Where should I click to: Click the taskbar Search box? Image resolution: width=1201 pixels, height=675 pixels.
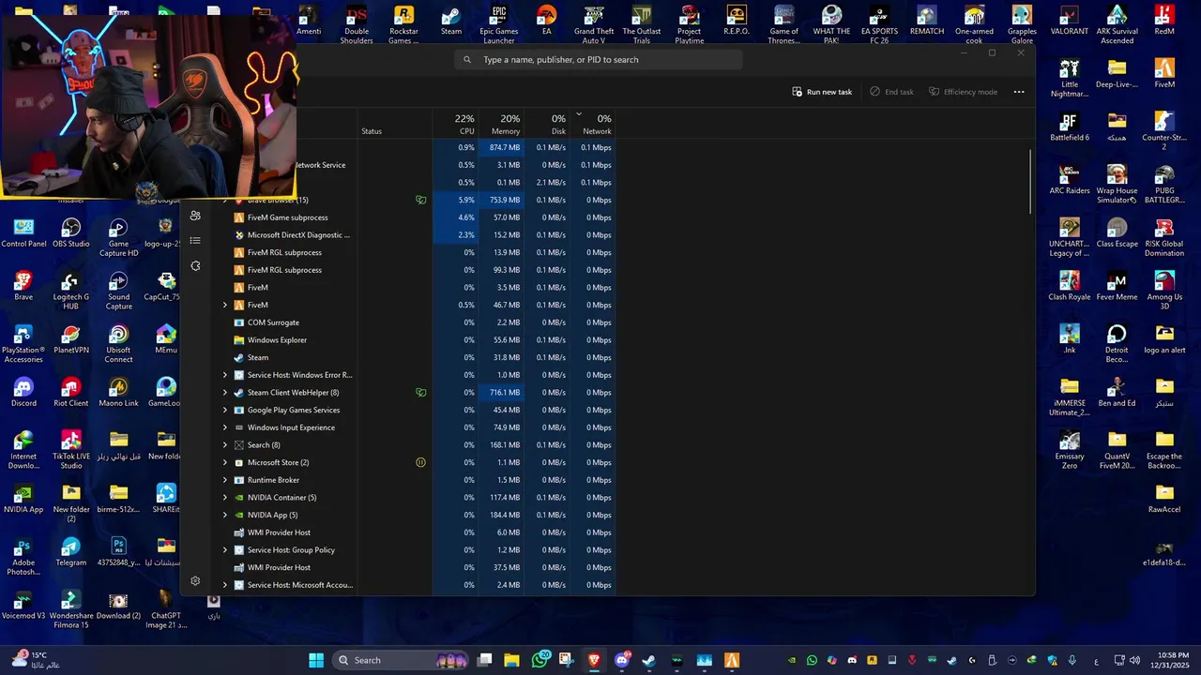click(401, 660)
